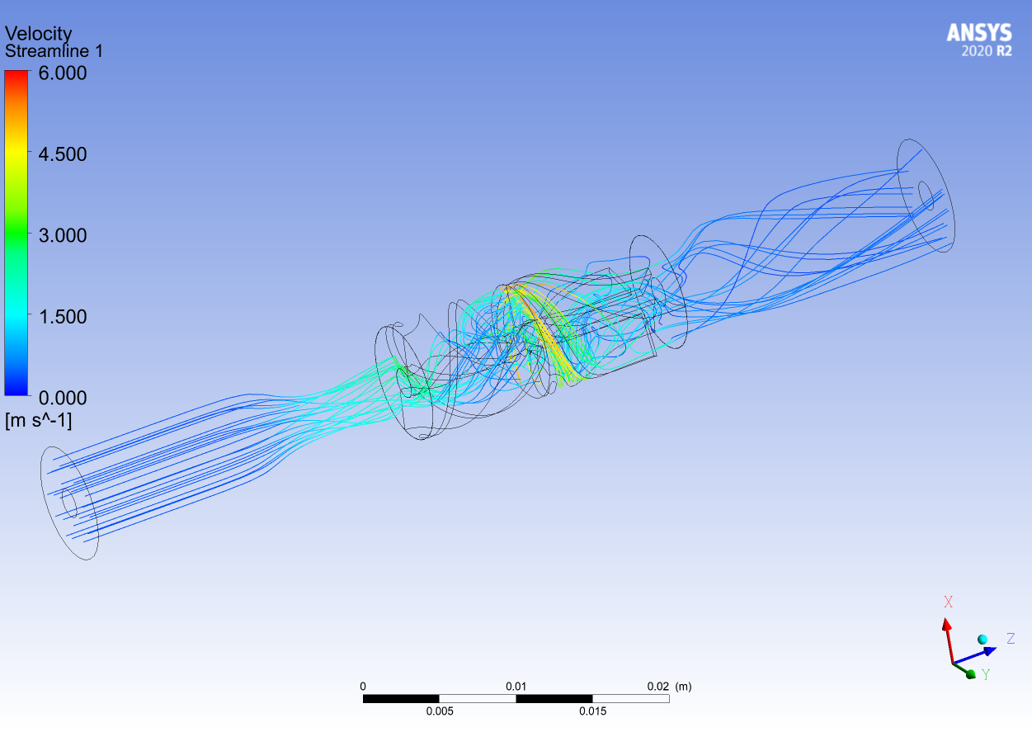Click the small inner circle at left inlet
The height and width of the screenshot is (732, 1032).
[69, 502]
